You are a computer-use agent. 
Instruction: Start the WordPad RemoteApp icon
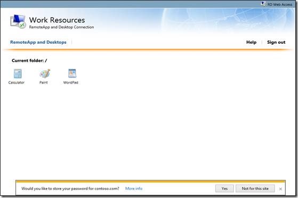pos(72,73)
